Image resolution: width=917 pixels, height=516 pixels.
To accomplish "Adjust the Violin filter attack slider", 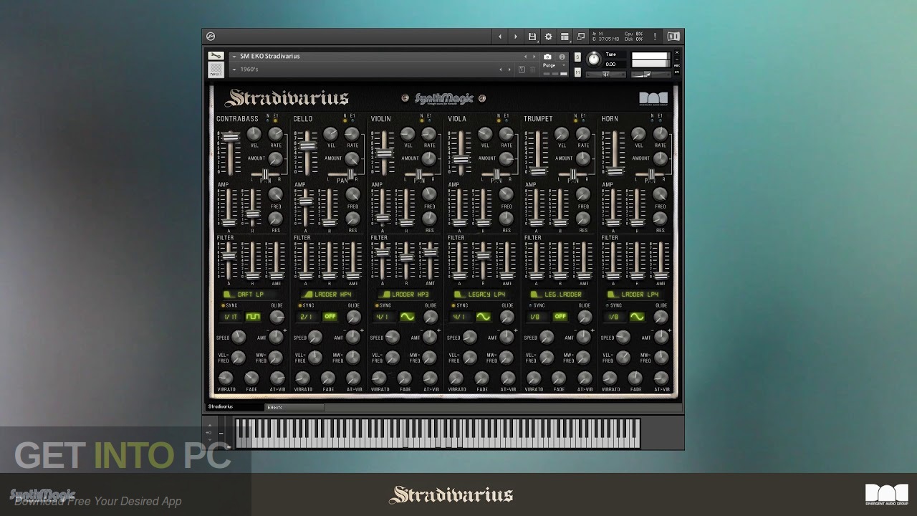I will [382, 251].
